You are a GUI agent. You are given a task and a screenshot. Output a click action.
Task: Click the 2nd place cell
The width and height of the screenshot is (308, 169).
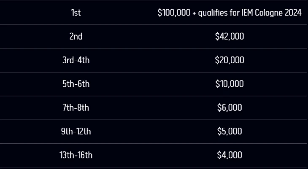coord(76,36)
